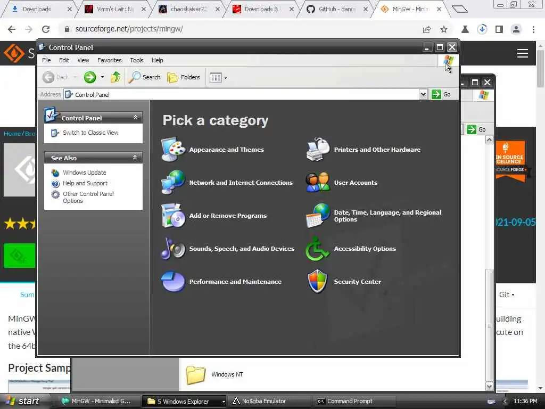Open the Git dropdown on SourceForge page
545x409 pixels.
pyautogui.click(x=507, y=295)
